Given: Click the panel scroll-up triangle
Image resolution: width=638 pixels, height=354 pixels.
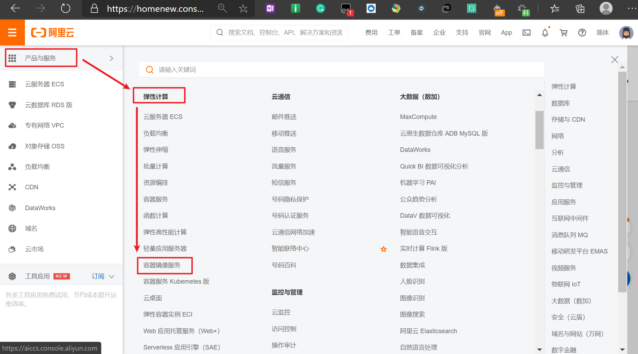Looking at the screenshot, I should pos(540,95).
